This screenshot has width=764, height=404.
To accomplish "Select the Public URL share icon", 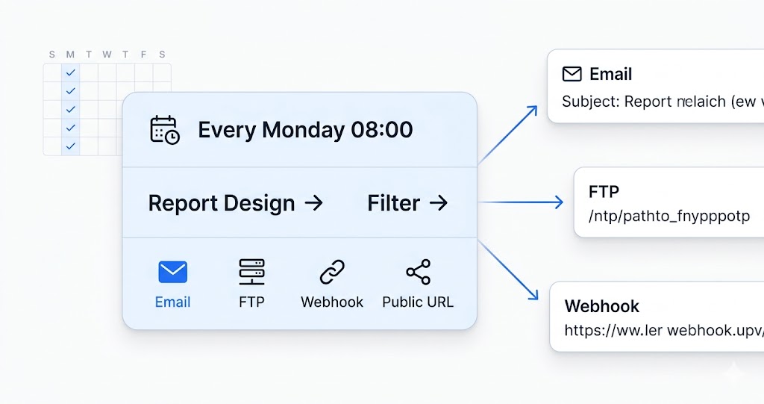I will 418,272.
